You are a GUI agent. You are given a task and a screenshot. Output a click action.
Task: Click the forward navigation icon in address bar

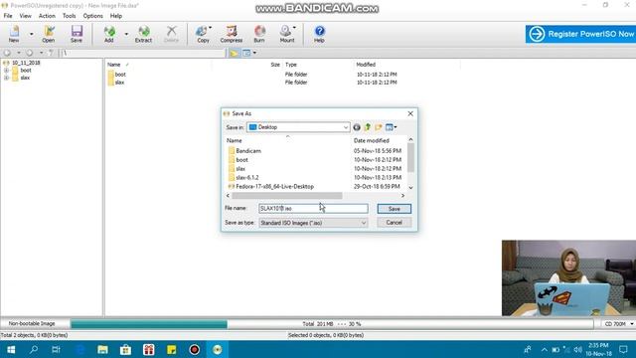[x=29, y=53]
